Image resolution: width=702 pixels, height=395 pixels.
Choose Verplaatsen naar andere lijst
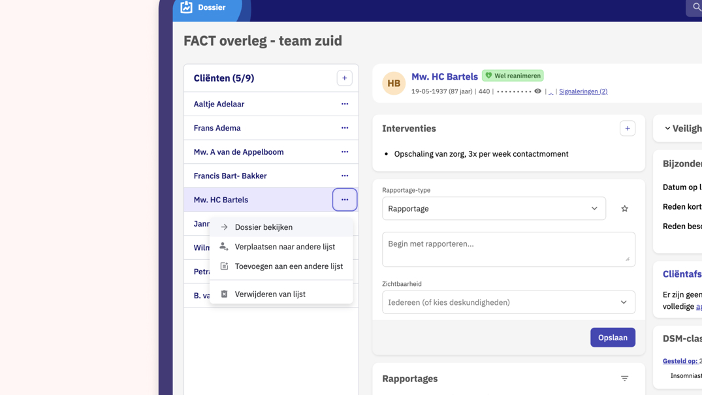(285, 247)
